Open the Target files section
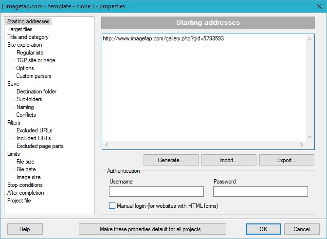The height and width of the screenshot is (239, 327). (x=20, y=29)
